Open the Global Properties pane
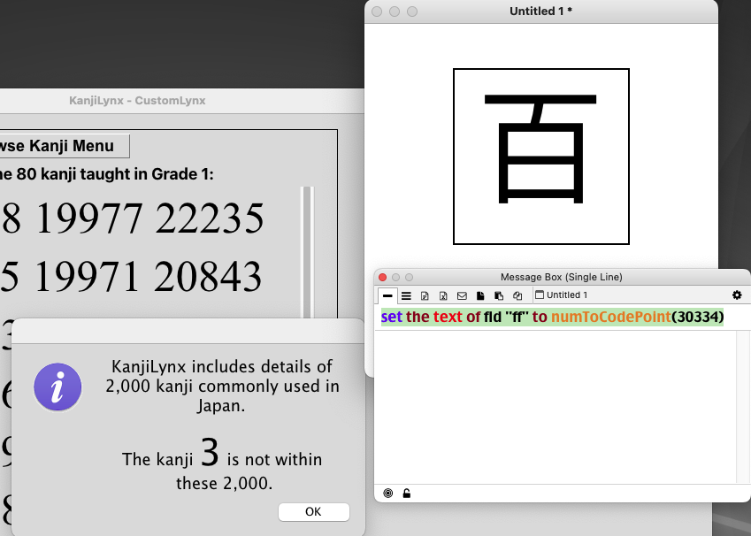Screen dimensions: 751x536 425,295
